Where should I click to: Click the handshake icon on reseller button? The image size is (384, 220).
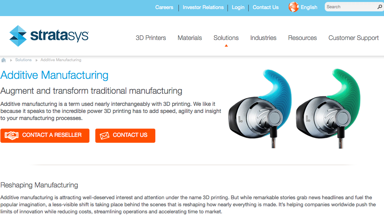11,136
